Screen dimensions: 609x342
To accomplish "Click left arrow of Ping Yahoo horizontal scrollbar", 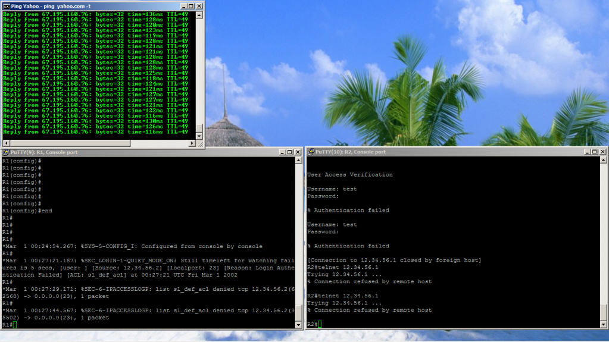I will click(x=5, y=143).
